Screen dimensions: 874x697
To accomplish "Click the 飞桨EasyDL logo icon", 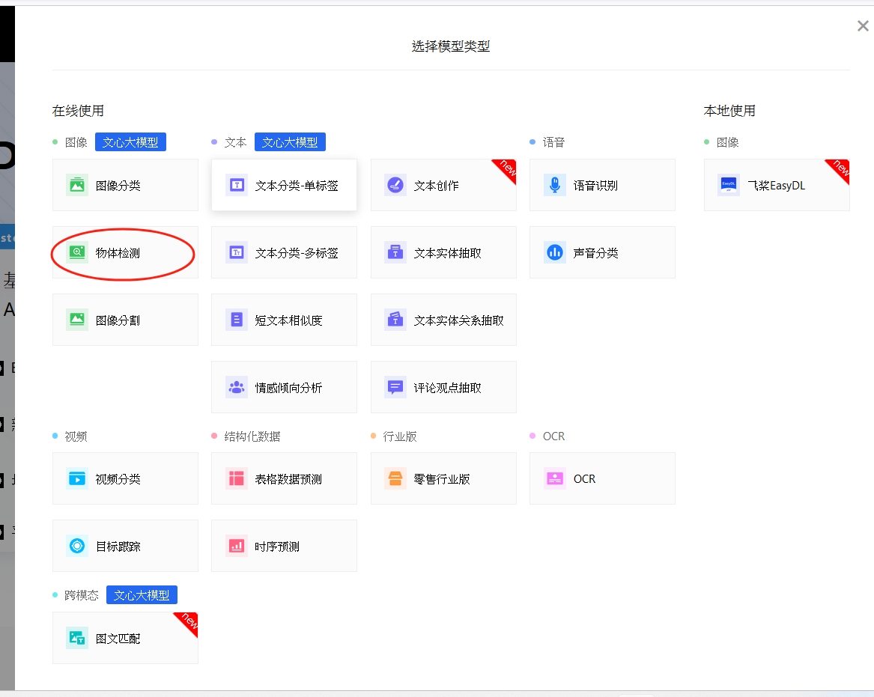I will coord(729,185).
